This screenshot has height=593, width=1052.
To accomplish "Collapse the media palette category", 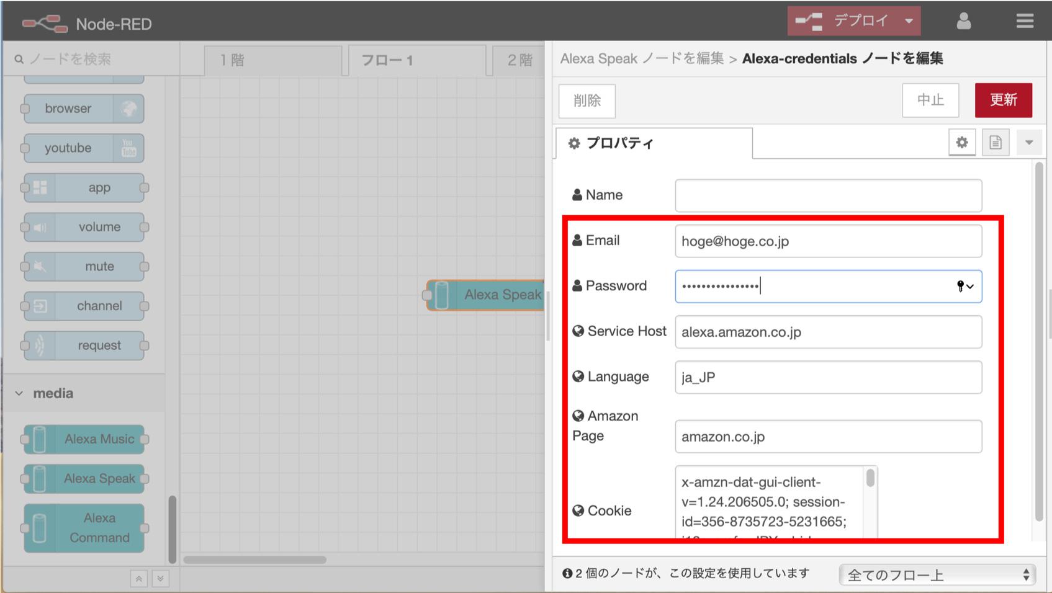I will click(x=84, y=393).
